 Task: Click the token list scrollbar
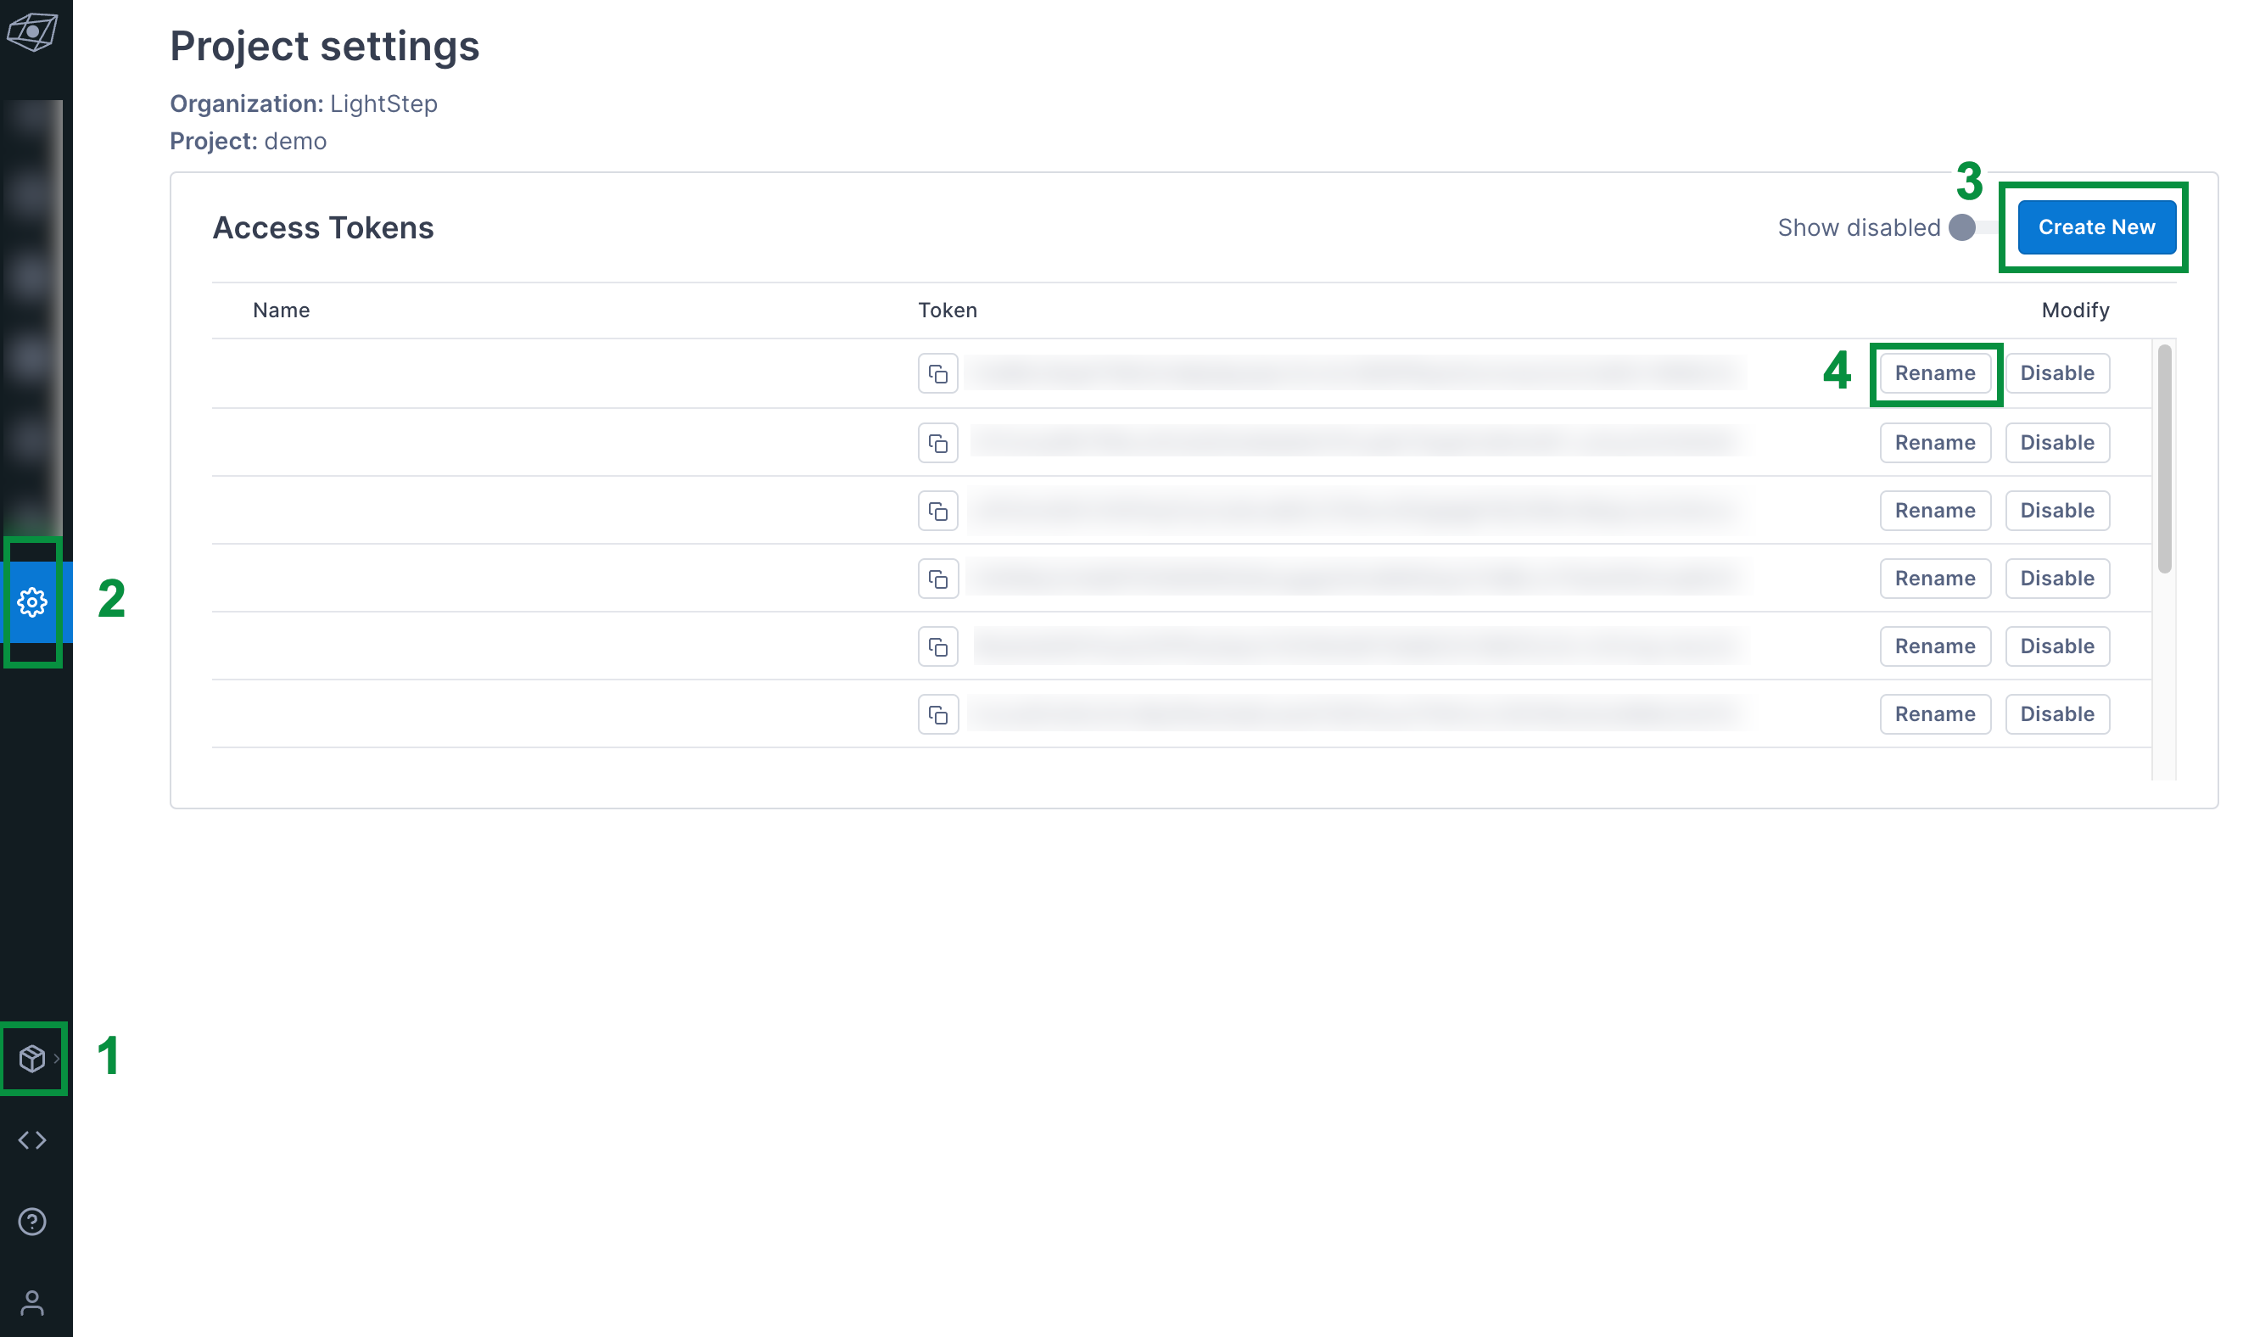coord(2164,460)
